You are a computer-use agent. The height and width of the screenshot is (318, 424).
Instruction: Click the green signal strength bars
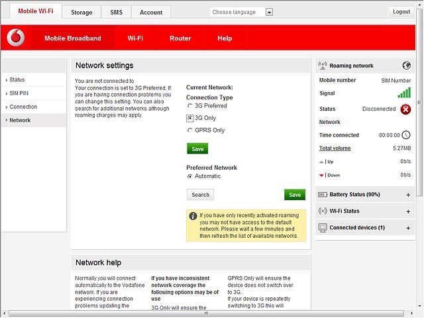pyautogui.click(x=404, y=93)
